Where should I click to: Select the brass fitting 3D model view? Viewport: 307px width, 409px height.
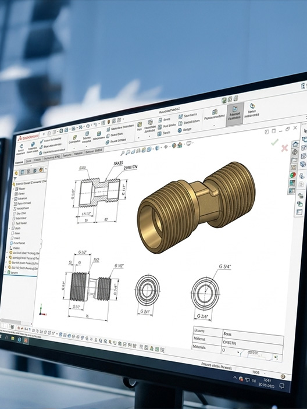tap(196, 207)
